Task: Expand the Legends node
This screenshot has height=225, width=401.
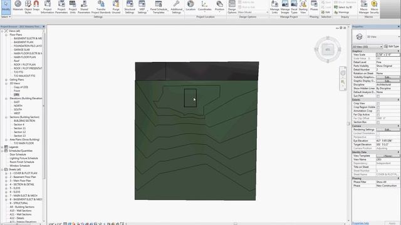Action: tap(3, 147)
